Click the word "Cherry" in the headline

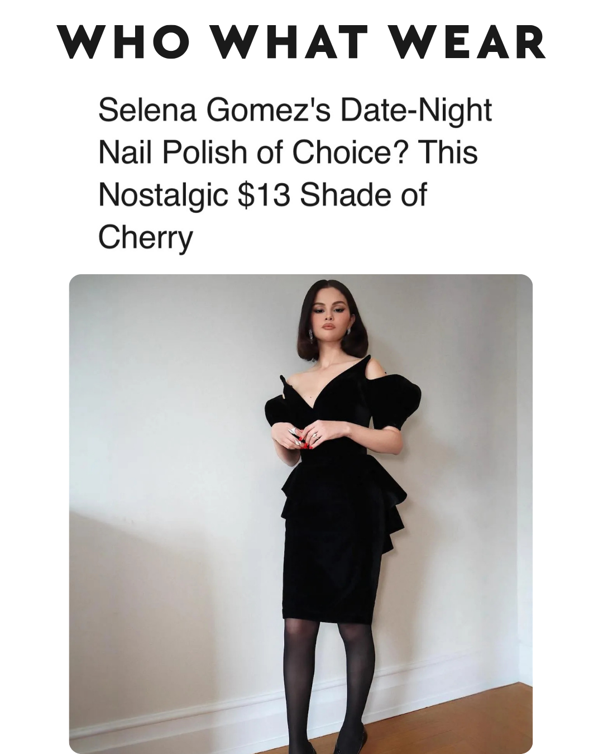coord(145,238)
